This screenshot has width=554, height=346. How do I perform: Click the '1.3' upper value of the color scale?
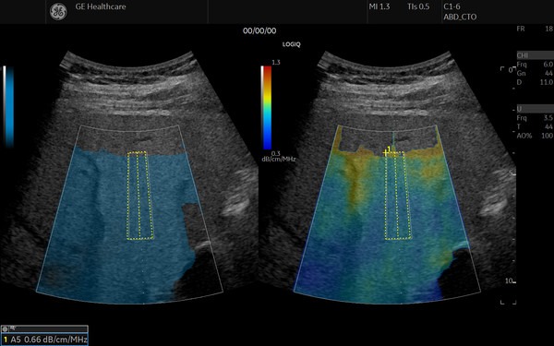point(276,63)
